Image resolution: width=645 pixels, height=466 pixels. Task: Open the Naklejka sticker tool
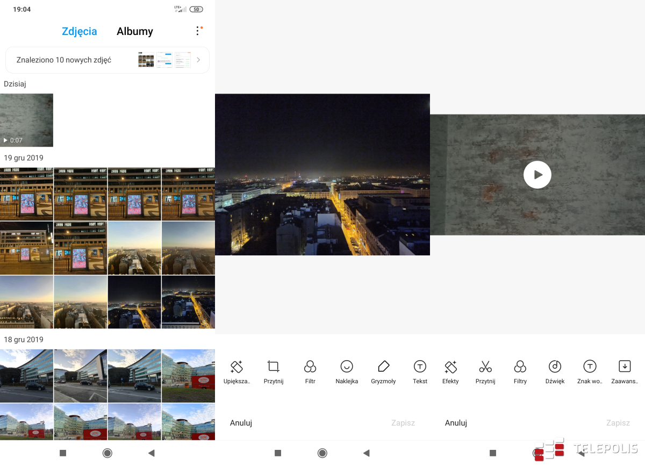tap(347, 372)
